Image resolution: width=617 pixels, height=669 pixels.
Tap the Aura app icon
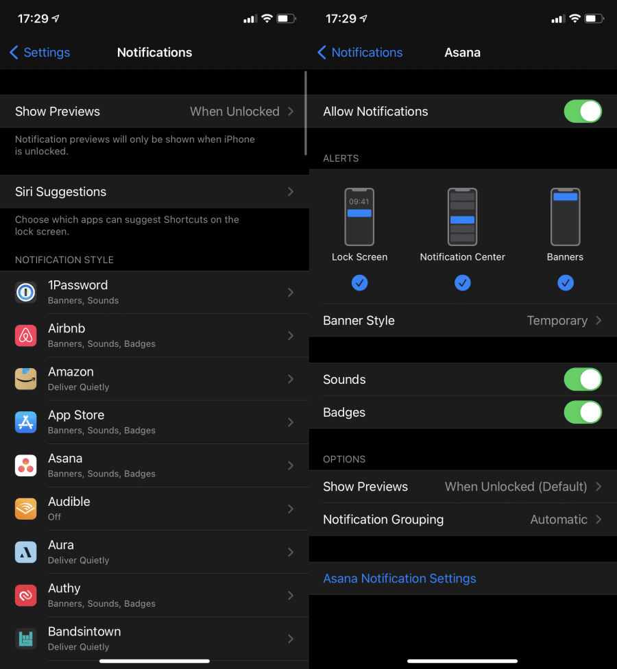25,552
